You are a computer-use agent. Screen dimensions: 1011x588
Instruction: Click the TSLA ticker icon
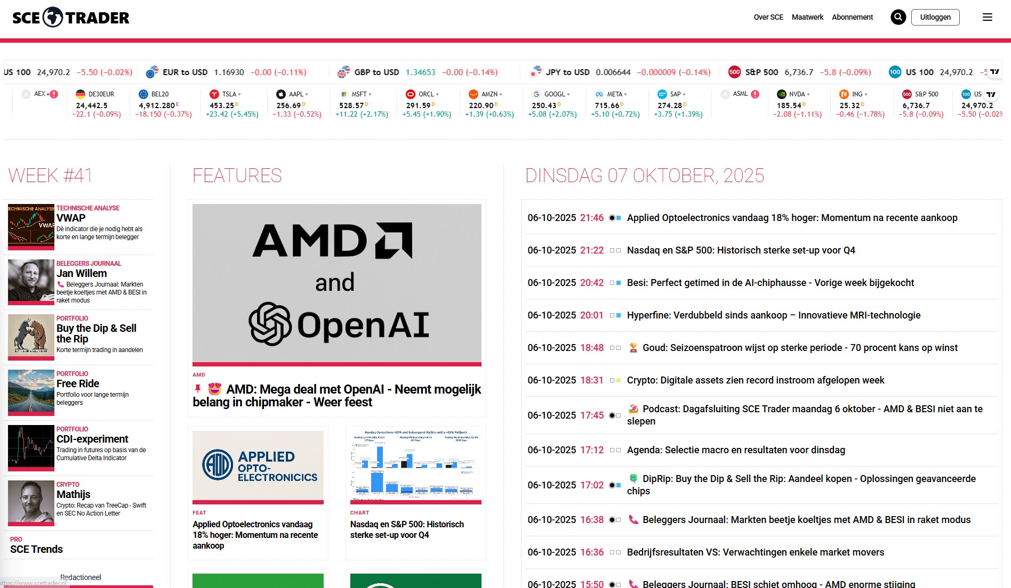(214, 94)
